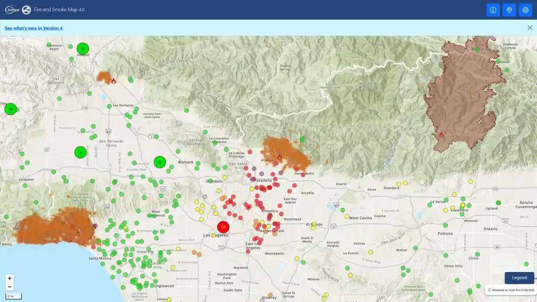Viewport: 537px width, 302px height.
Task: Select the green 22 cluster near Burbank
Action: click(160, 162)
